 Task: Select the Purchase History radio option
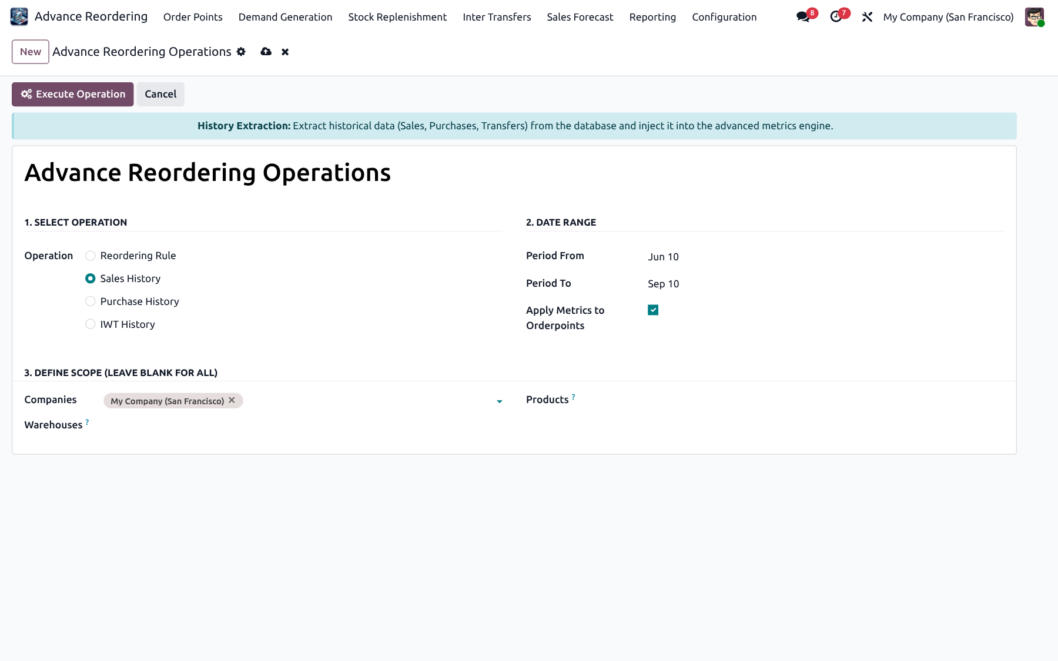pyautogui.click(x=91, y=301)
